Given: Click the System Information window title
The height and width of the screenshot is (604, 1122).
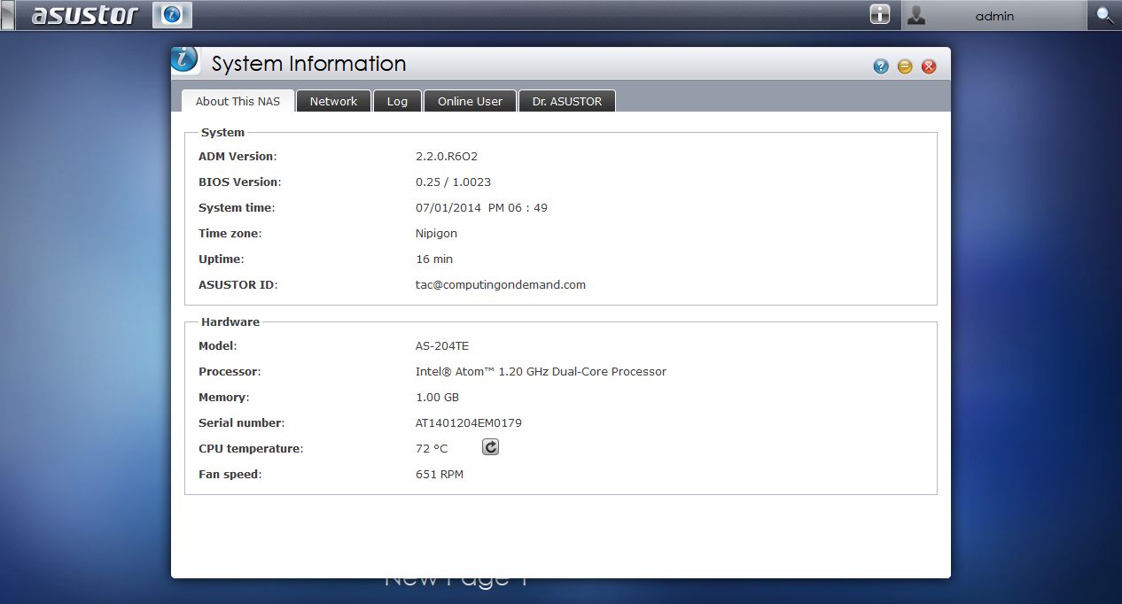Looking at the screenshot, I should click(308, 64).
